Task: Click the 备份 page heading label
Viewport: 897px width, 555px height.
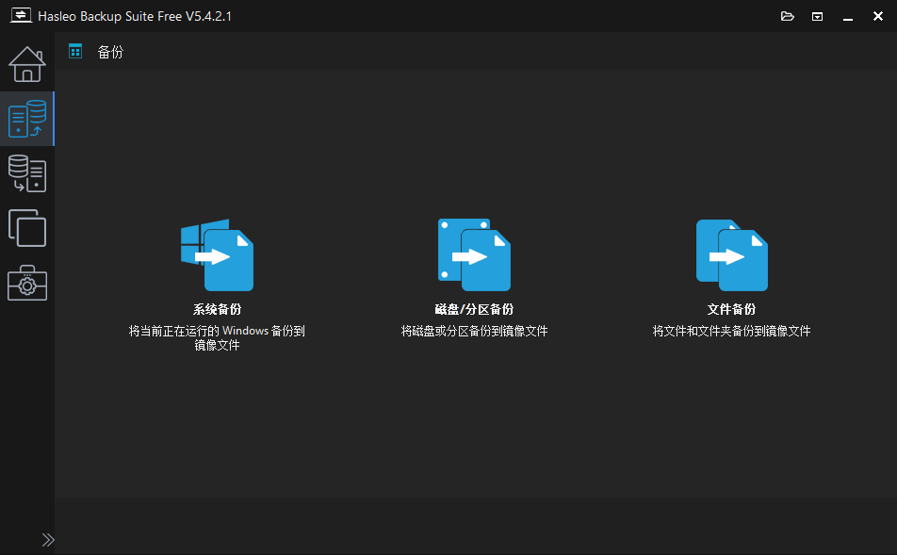Action: pyautogui.click(x=110, y=52)
